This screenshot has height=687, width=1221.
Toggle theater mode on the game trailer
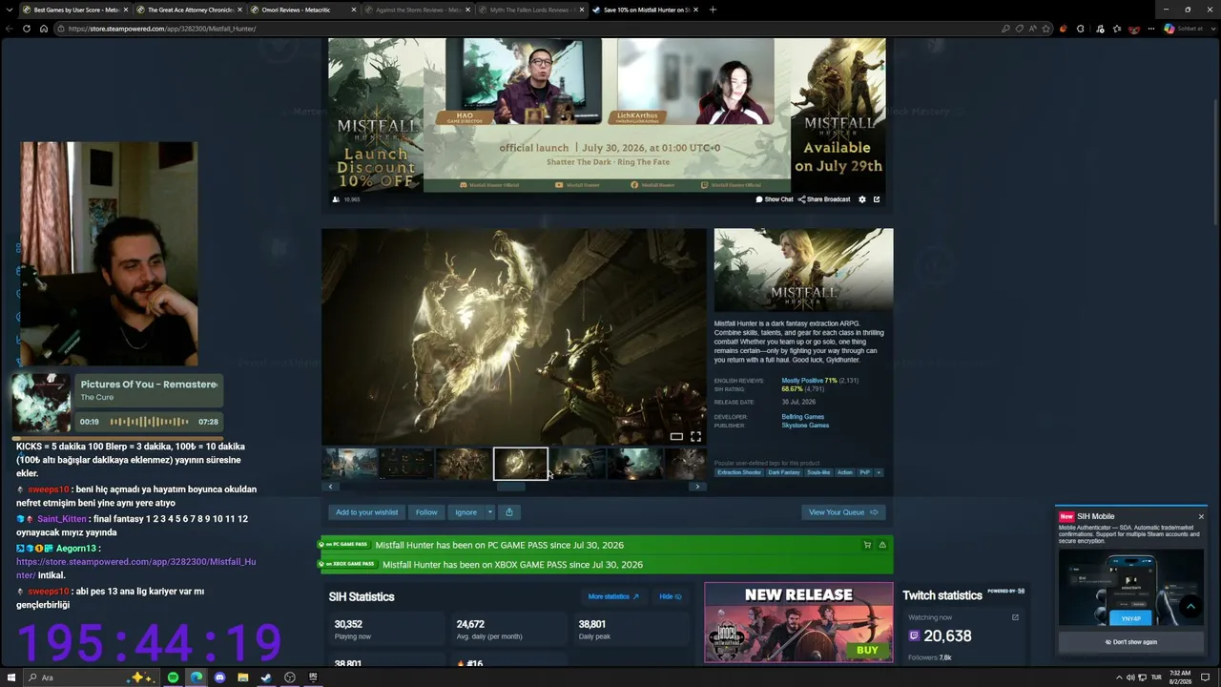click(x=676, y=436)
